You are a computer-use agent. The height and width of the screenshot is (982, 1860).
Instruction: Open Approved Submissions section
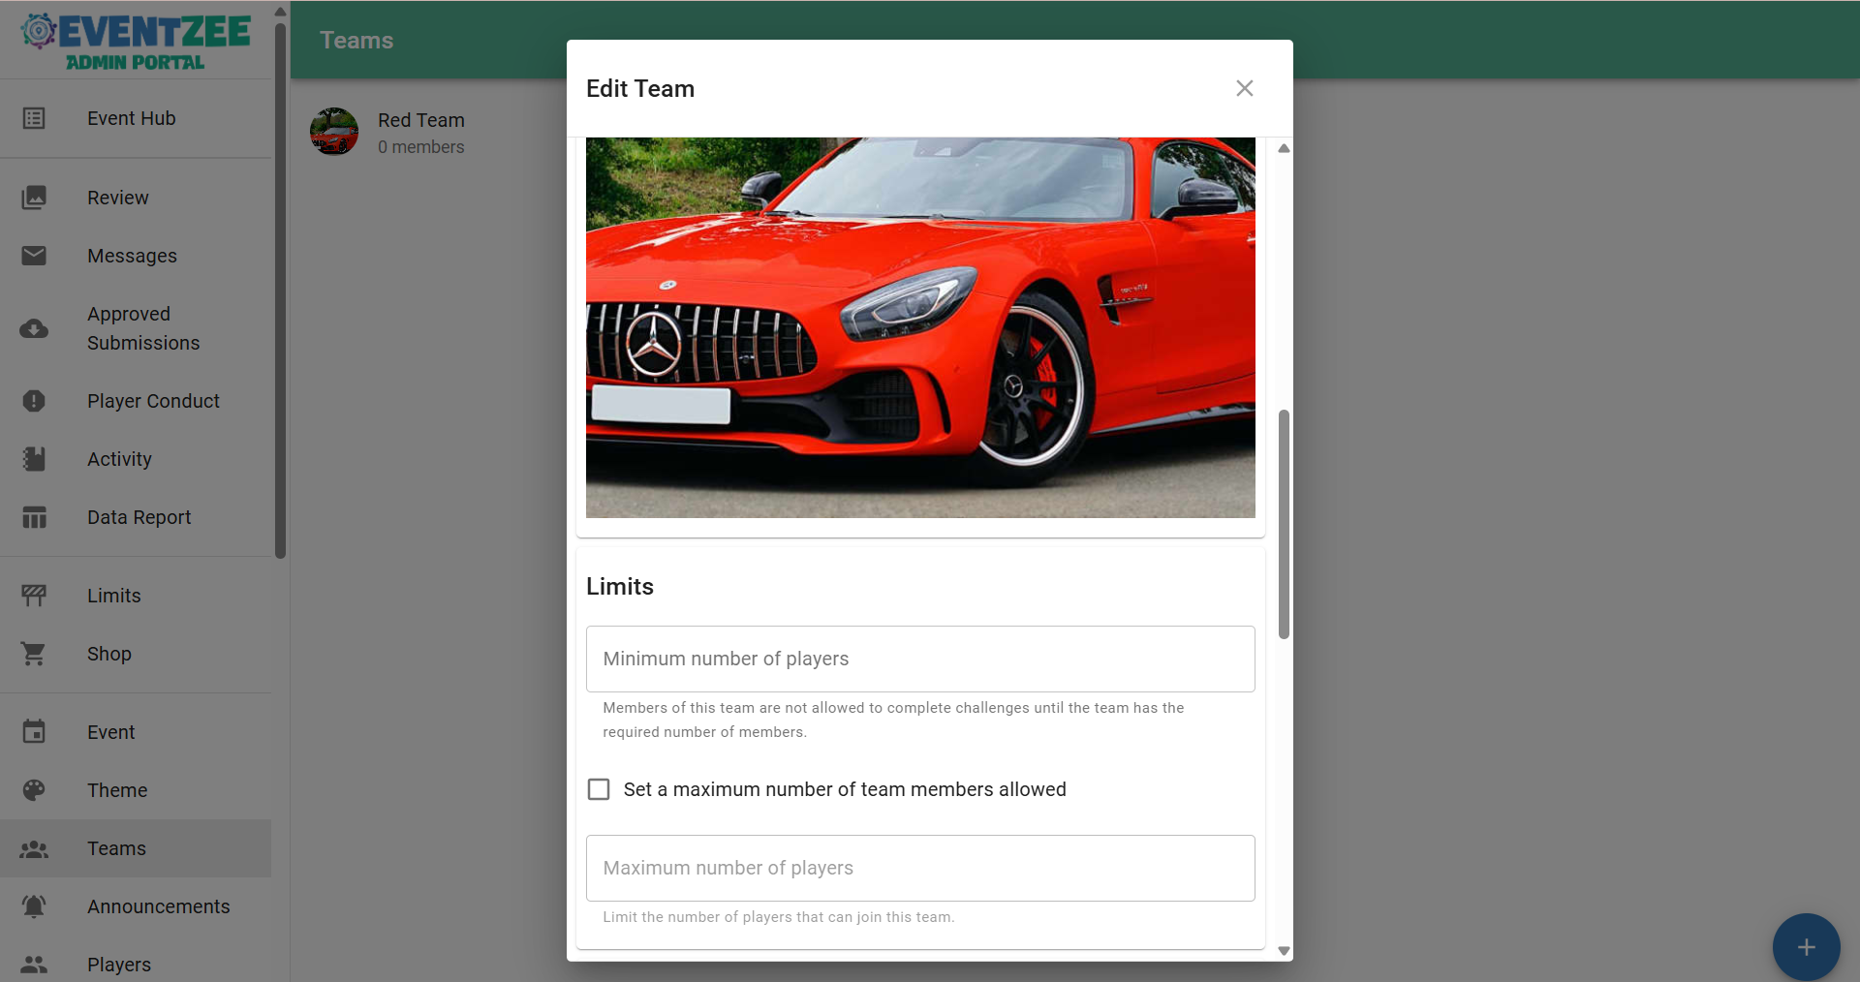136,328
